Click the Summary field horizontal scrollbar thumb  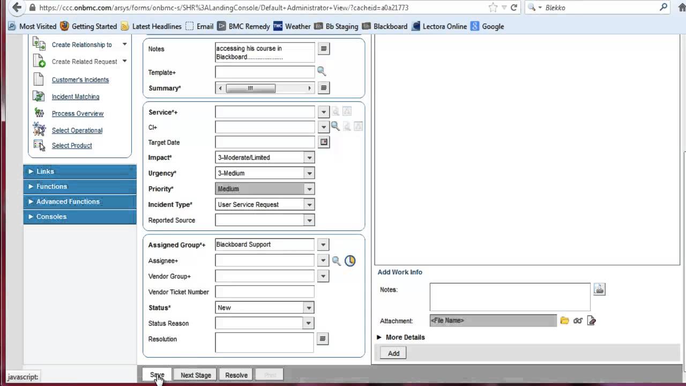click(x=250, y=88)
